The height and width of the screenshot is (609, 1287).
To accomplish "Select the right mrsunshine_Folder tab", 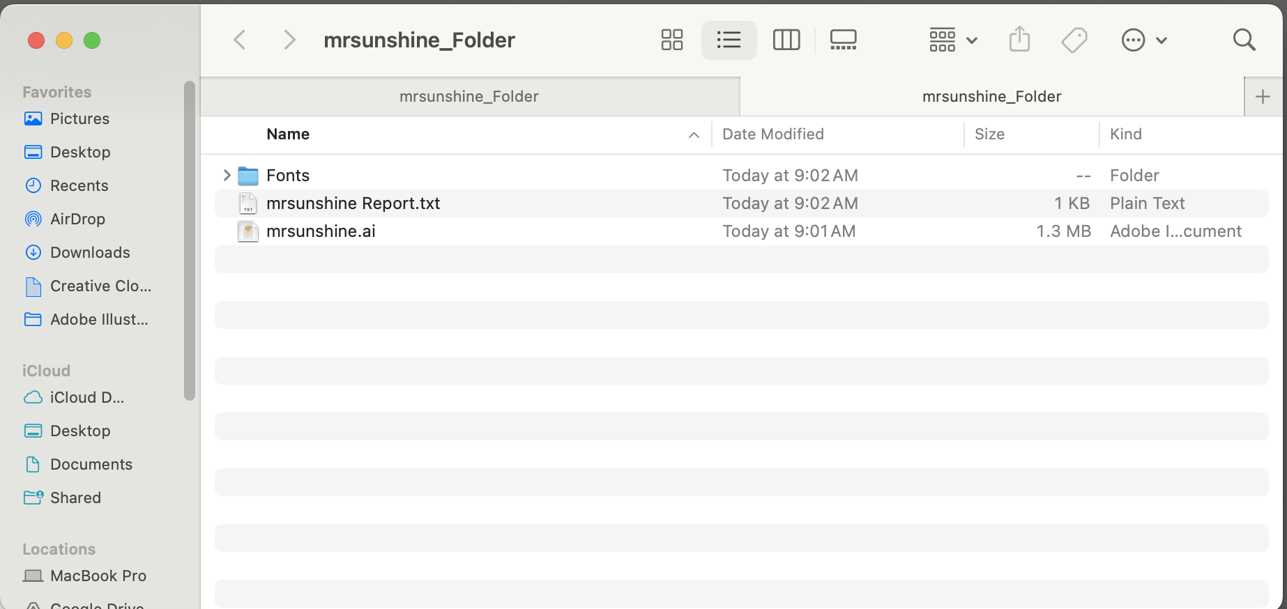I will tap(991, 96).
